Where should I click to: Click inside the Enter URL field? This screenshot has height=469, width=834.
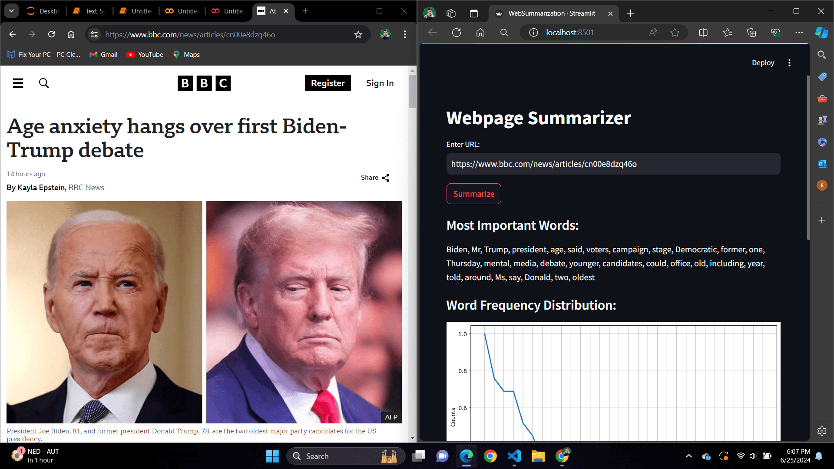coord(613,164)
